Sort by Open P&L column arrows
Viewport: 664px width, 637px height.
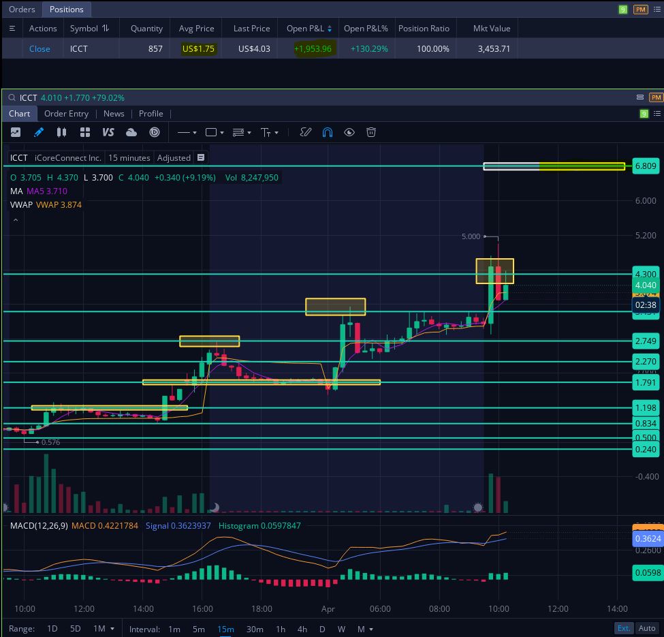coord(330,29)
